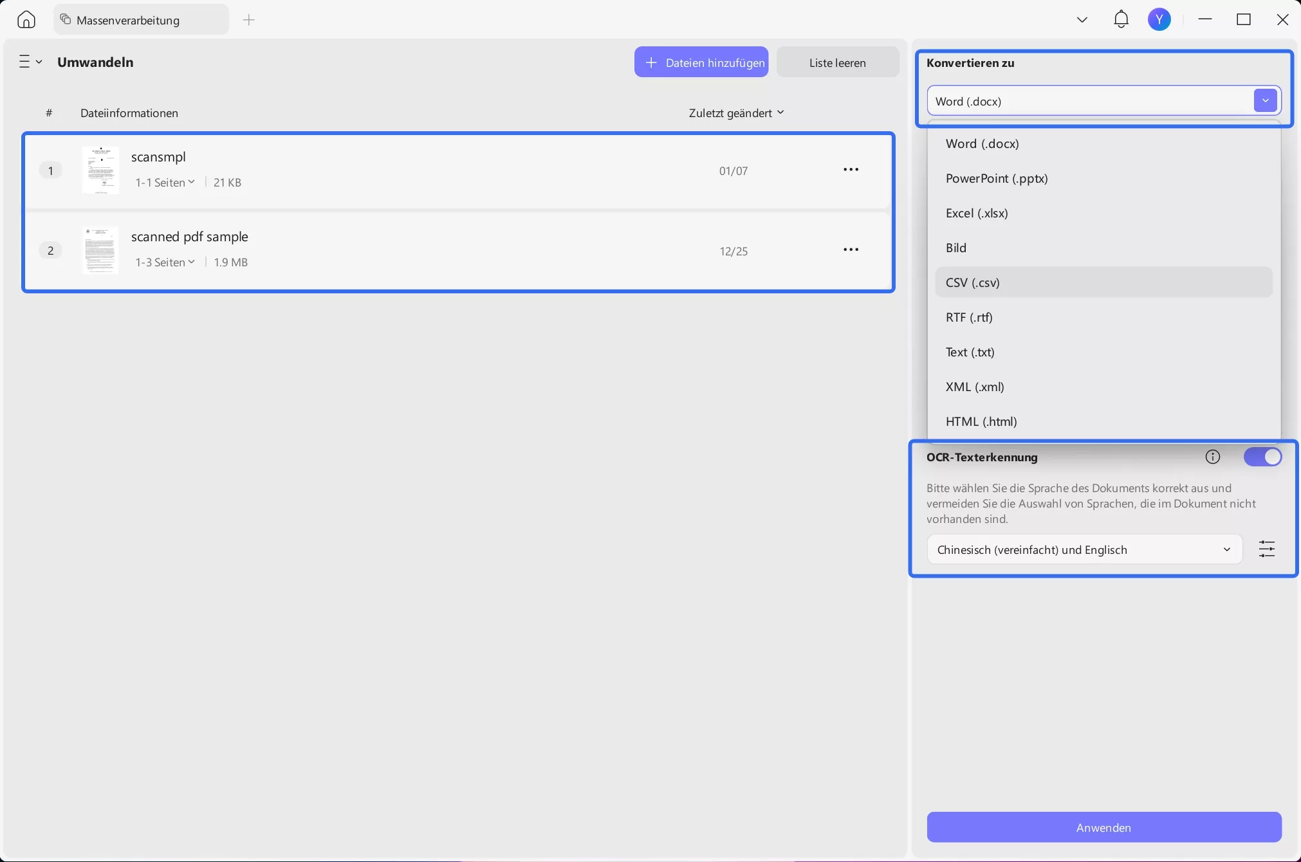Click Dateien hinzufügen button
Screen dimensions: 1301x862
click(701, 62)
